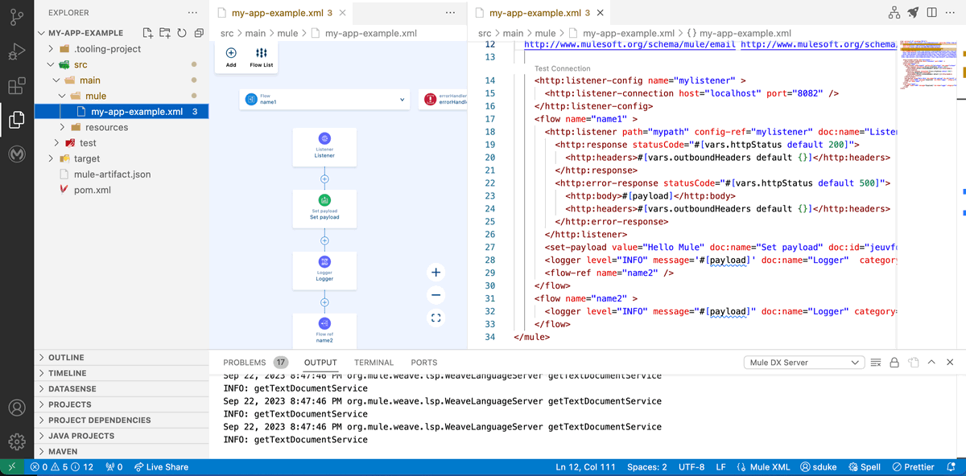The image size is (966, 476).
Task: Clear the output panel
Action: click(876, 363)
